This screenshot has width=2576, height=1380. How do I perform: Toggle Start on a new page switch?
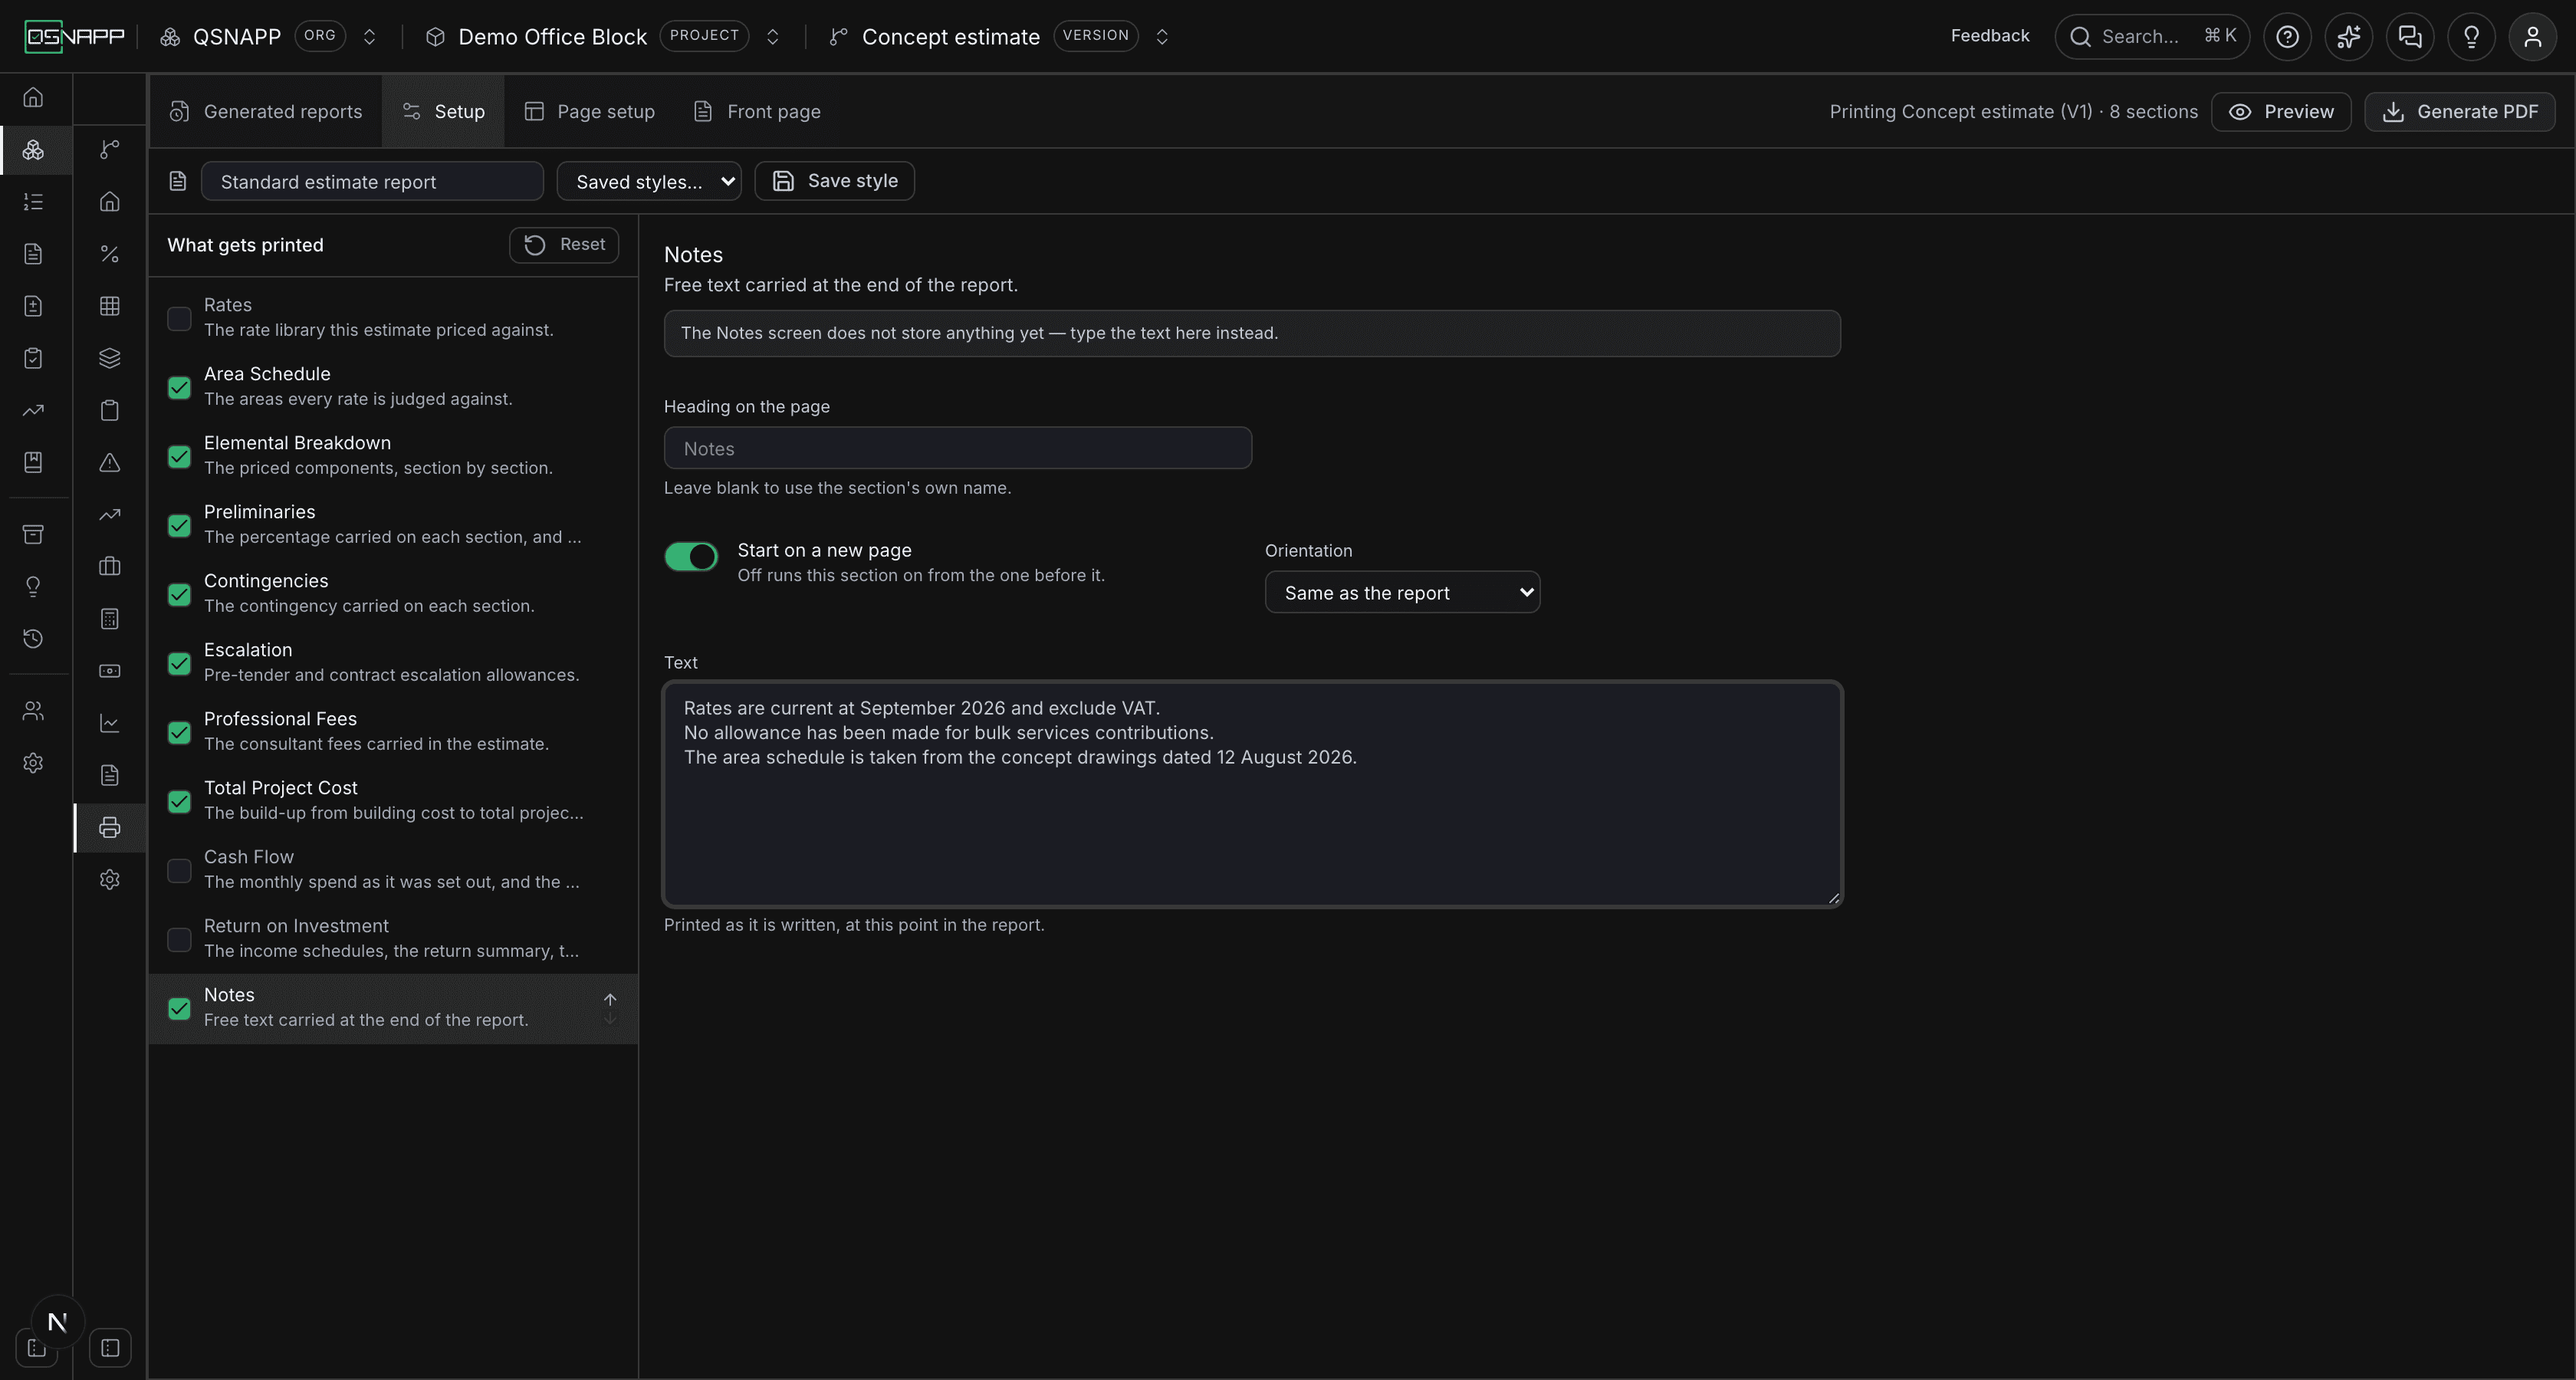pyautogui.click(x=691, y=556)
